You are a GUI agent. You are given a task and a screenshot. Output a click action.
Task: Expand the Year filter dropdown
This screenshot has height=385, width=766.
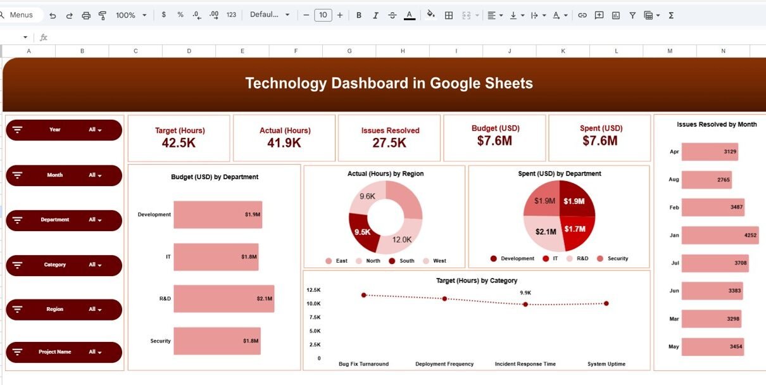pos(96,130)
